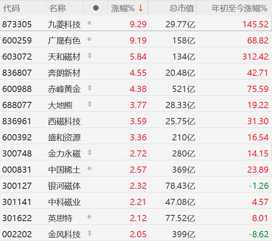
Task: Click the 75.59 year-to-date value
Action: [x=258, y=89]
